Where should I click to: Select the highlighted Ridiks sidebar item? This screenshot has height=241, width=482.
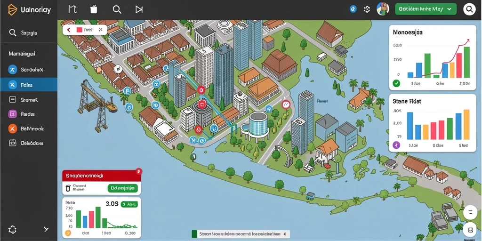[29, 85]
